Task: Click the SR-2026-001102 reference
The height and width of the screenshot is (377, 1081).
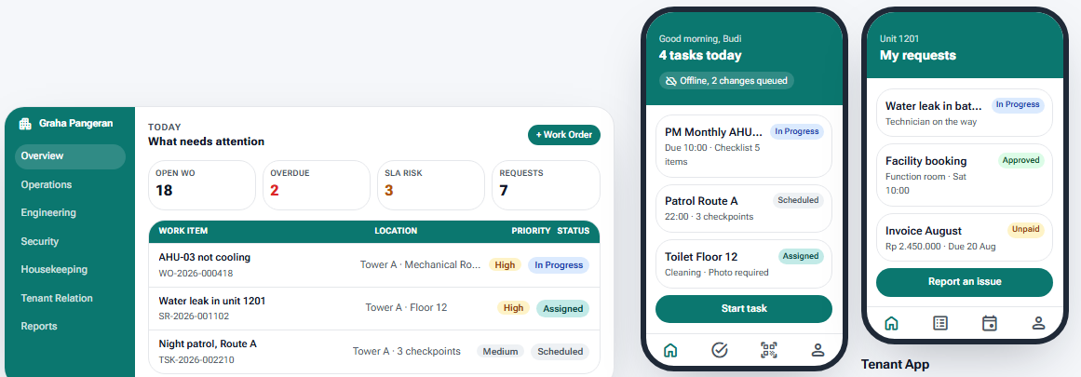Action: (194, 316)
